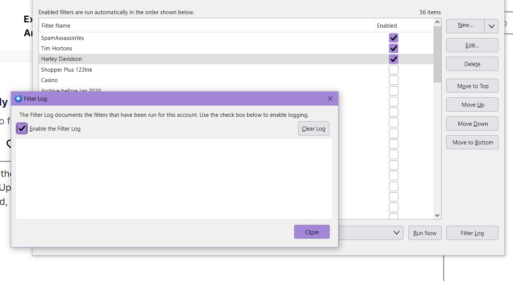Click the purple Close button
The height and width of the screenshot is (281, 513).
tap(312, 232)
